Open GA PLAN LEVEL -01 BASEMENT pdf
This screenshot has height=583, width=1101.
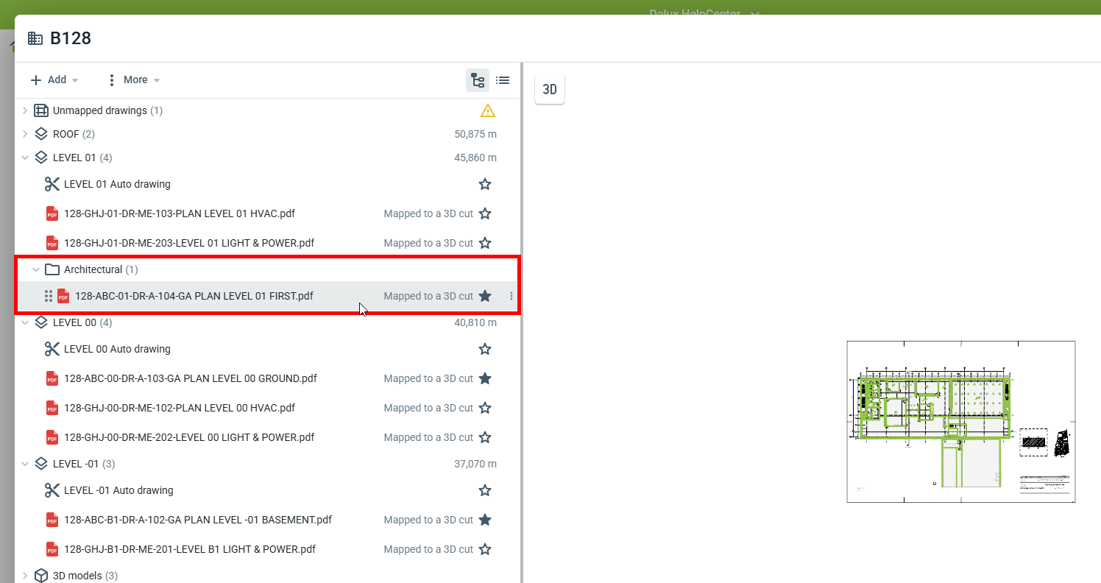pos(197,520)
